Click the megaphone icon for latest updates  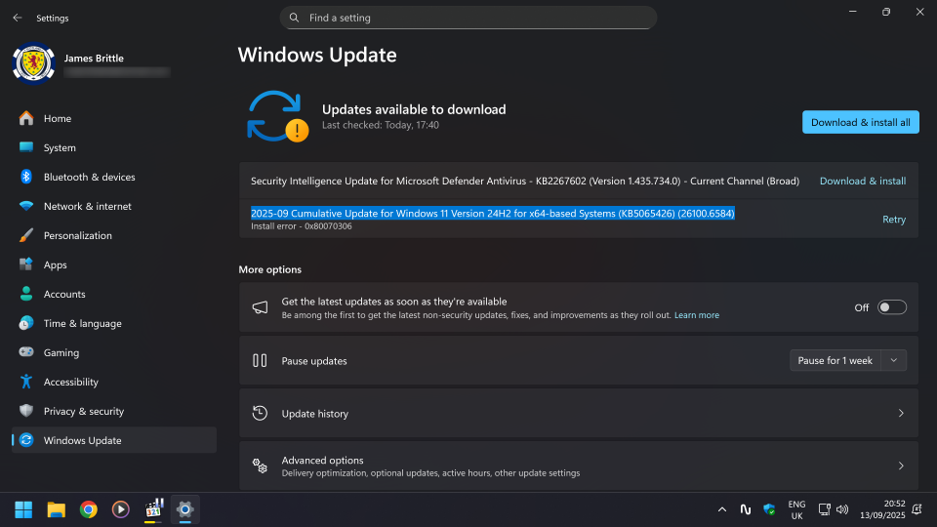pyautogui.click(x=260, y=307)
